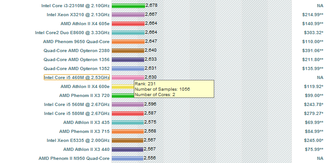335x163 pixels.
Task: Click the dark purple bar for Opteron 1356
Action: [x=128, y=60]
